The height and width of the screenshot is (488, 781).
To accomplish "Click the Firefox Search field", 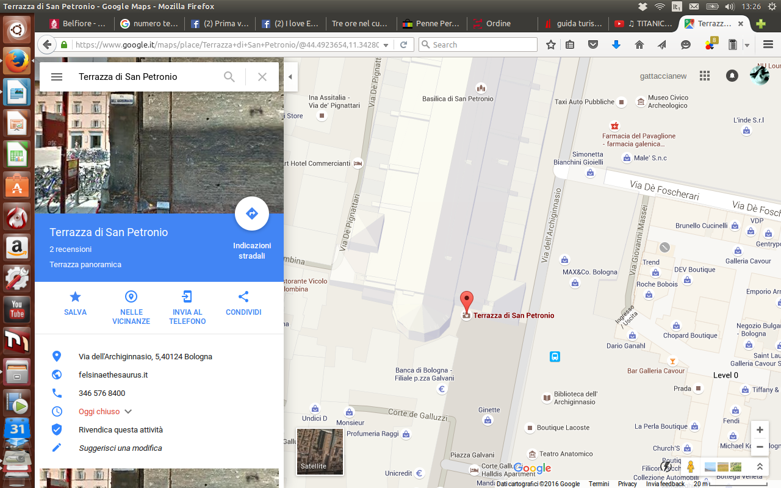I will click(x=478, y=45).
